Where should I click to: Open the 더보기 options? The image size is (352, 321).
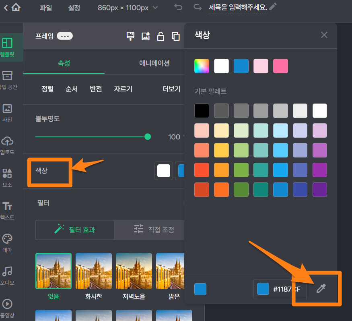tap(171, 89)
